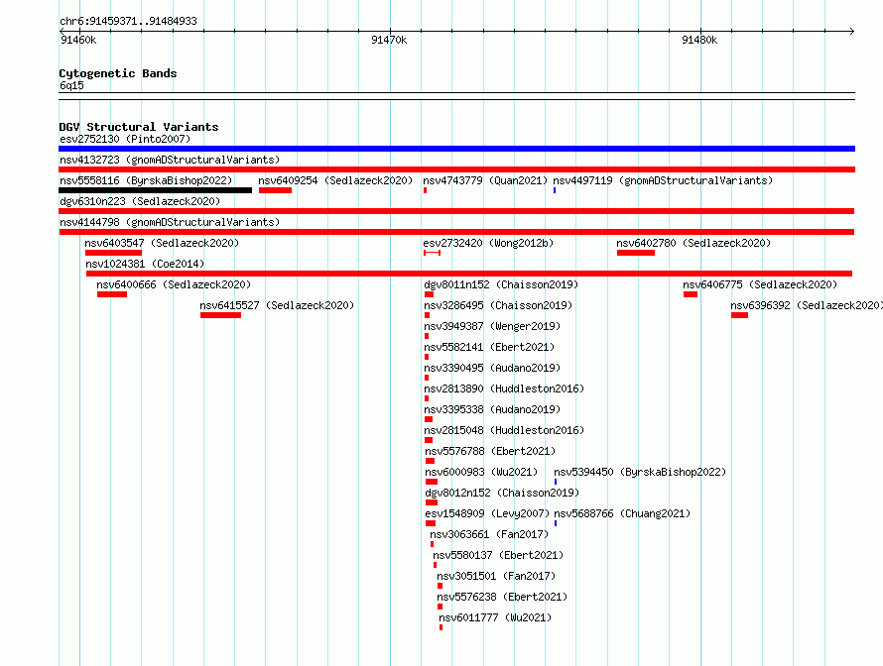Click the Cytogenetic Bands track title

tap(118, 73)
